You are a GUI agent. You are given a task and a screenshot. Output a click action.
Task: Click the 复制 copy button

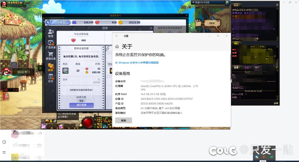[x=123, y=120]
